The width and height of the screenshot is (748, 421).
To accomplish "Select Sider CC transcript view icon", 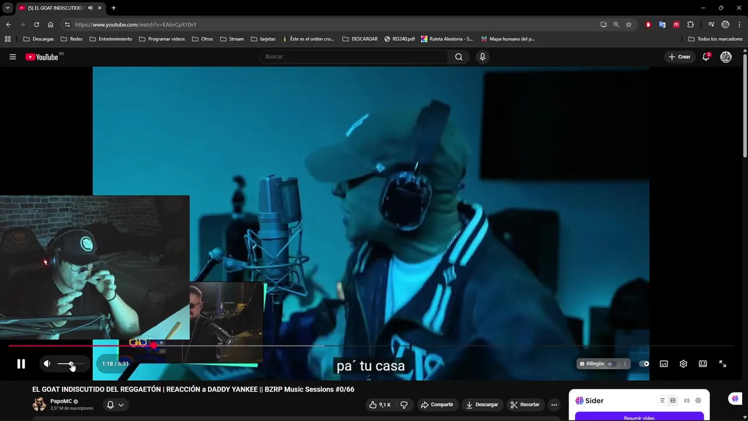I will [673, 401].
